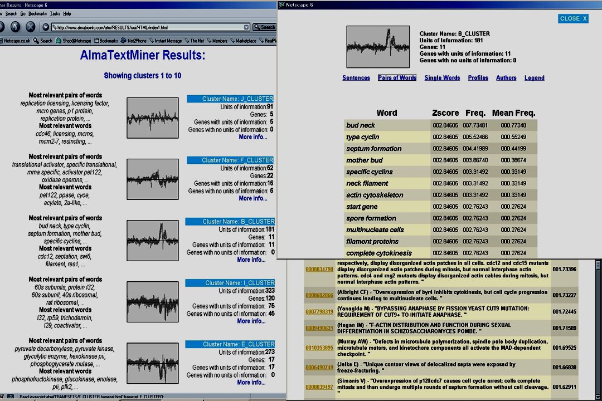
Task: Open the Bookmarks menu in the menu bar
Action: tap(38, 14)
